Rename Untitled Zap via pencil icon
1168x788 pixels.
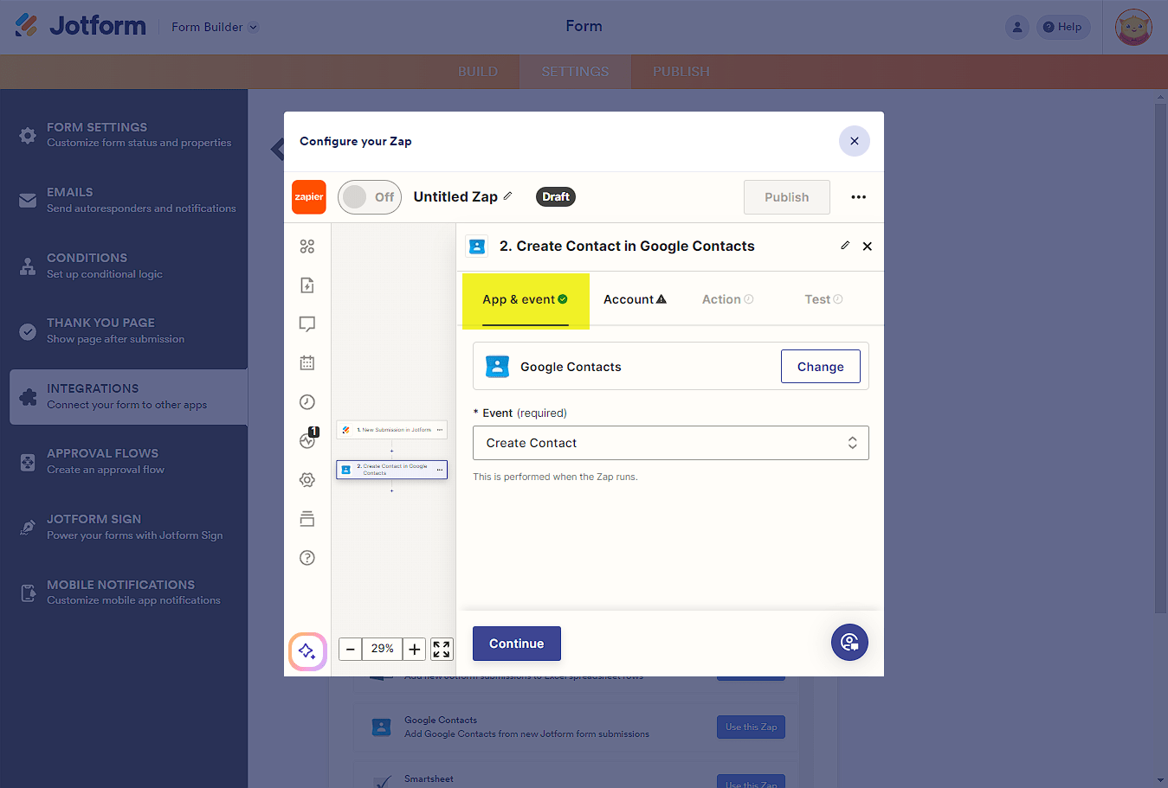point(508,196)
